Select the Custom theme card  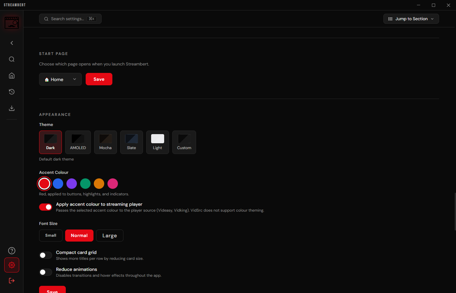click(184, 142)
